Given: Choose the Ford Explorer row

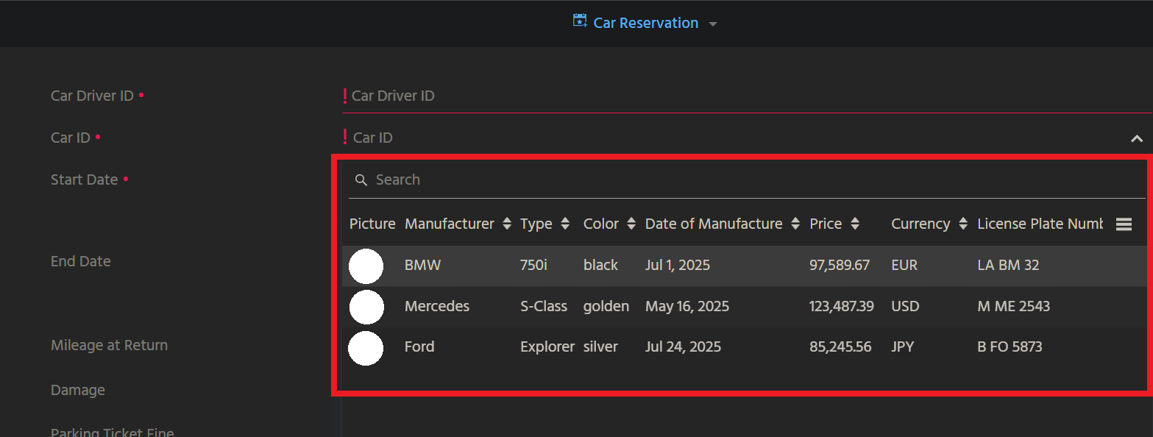Looking at the screenshot, I should click(x=662, y=347).
